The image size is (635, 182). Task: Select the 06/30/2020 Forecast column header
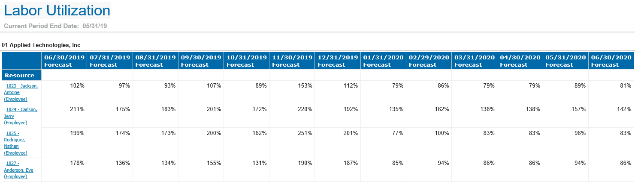611,61
